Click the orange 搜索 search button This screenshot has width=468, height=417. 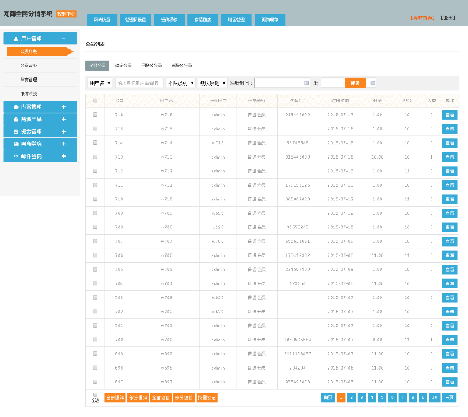pyautogui.click(x=355, y=82)
